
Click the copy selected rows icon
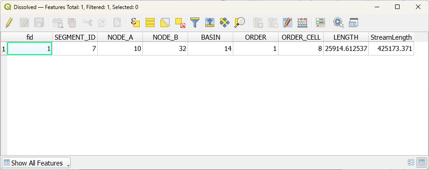tap(102, 23)
